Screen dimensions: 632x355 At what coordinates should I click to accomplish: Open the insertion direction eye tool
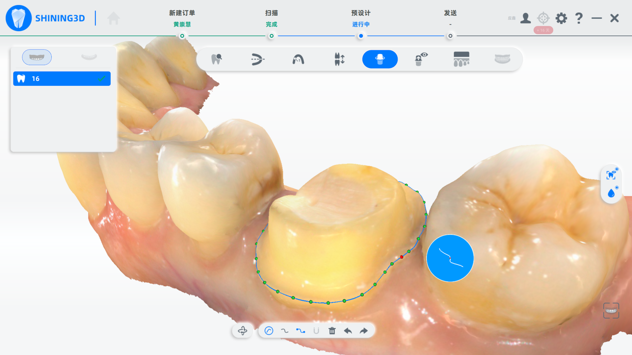click(x=421, y=59)
